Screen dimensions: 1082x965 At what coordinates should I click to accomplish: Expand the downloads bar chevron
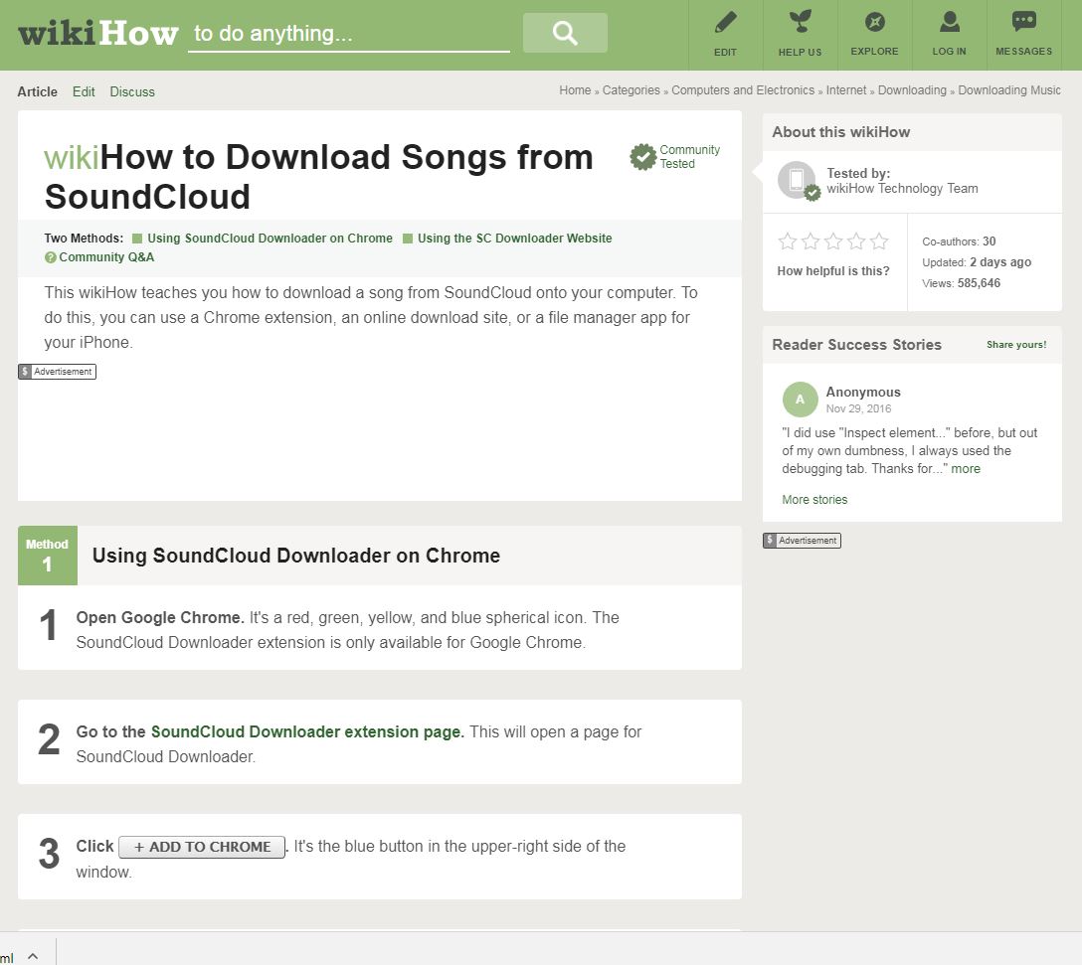33,957
